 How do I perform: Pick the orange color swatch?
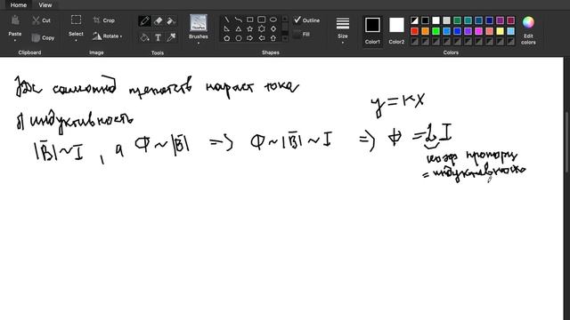tap(425, 31)
